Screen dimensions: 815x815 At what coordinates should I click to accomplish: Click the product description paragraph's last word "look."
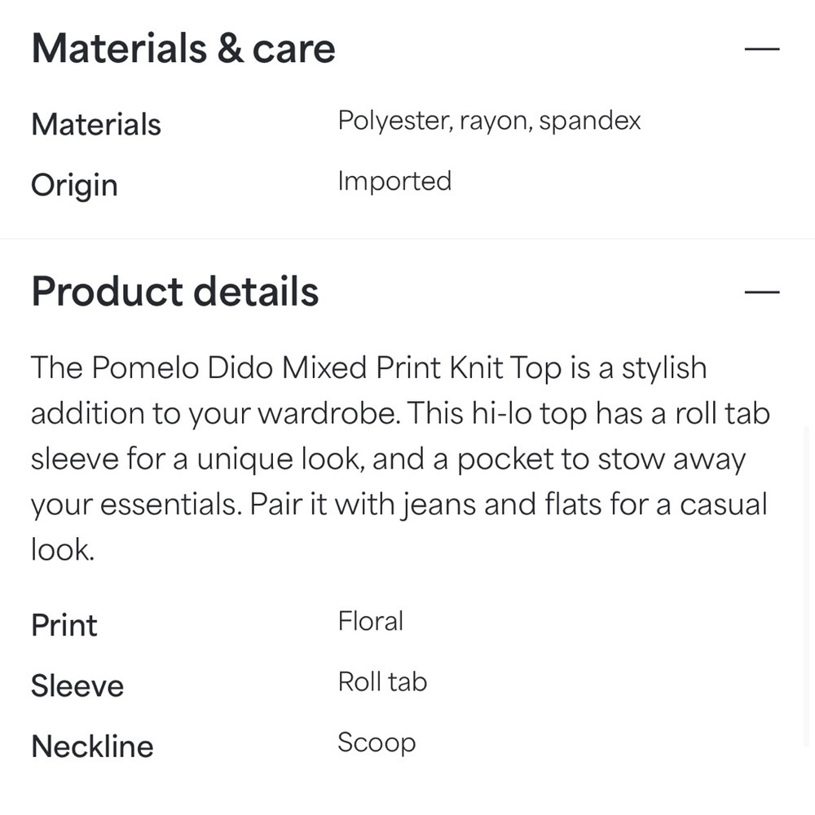(x=63, y=550)
